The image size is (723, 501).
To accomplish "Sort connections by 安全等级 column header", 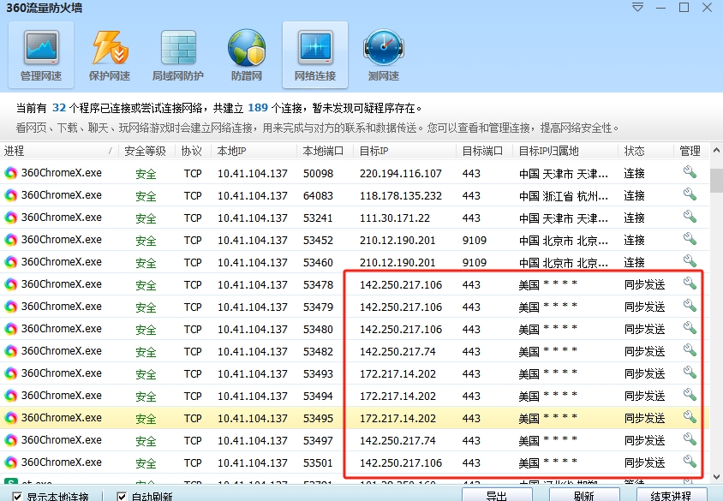I will pyautogui.click(x=145, y=151).
